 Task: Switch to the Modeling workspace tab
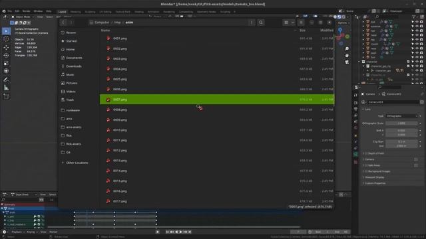[x=75, y=12]
